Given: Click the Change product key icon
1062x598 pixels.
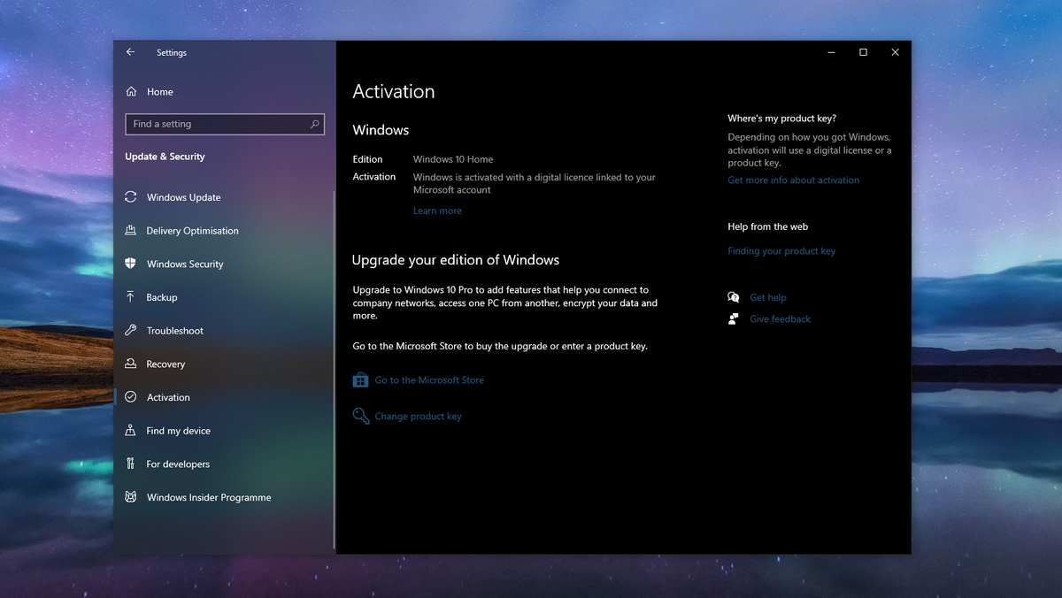Looking at the screenshot, I should [x=360, y=416].
